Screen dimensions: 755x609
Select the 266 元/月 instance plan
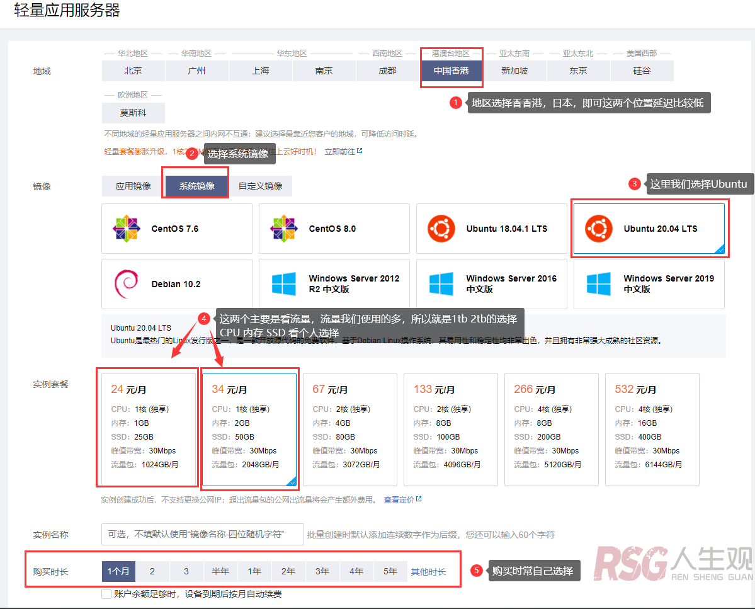click(x=552, y=430)
